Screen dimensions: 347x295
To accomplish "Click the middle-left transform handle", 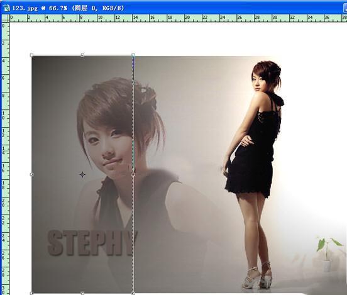I will pyautogui.click(x=31, y=174).
